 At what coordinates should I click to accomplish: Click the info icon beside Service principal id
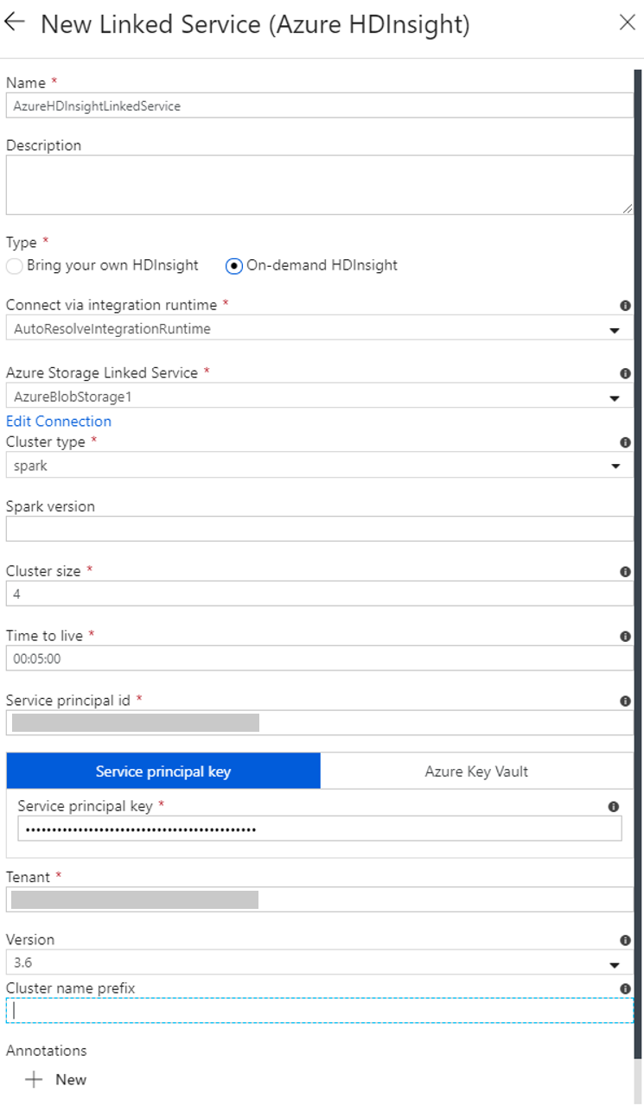point(625,700)
